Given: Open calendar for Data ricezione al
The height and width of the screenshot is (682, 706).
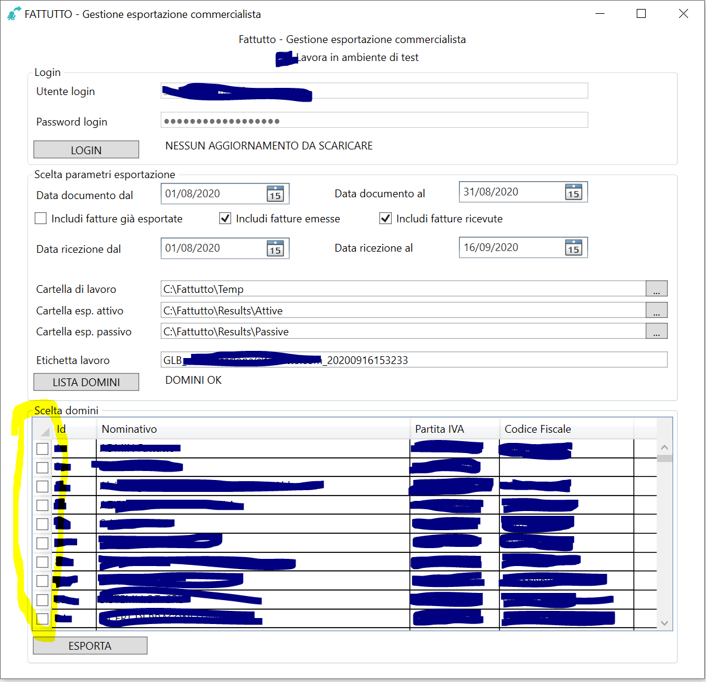Looking at the screenshot, I should coord(573,247).
